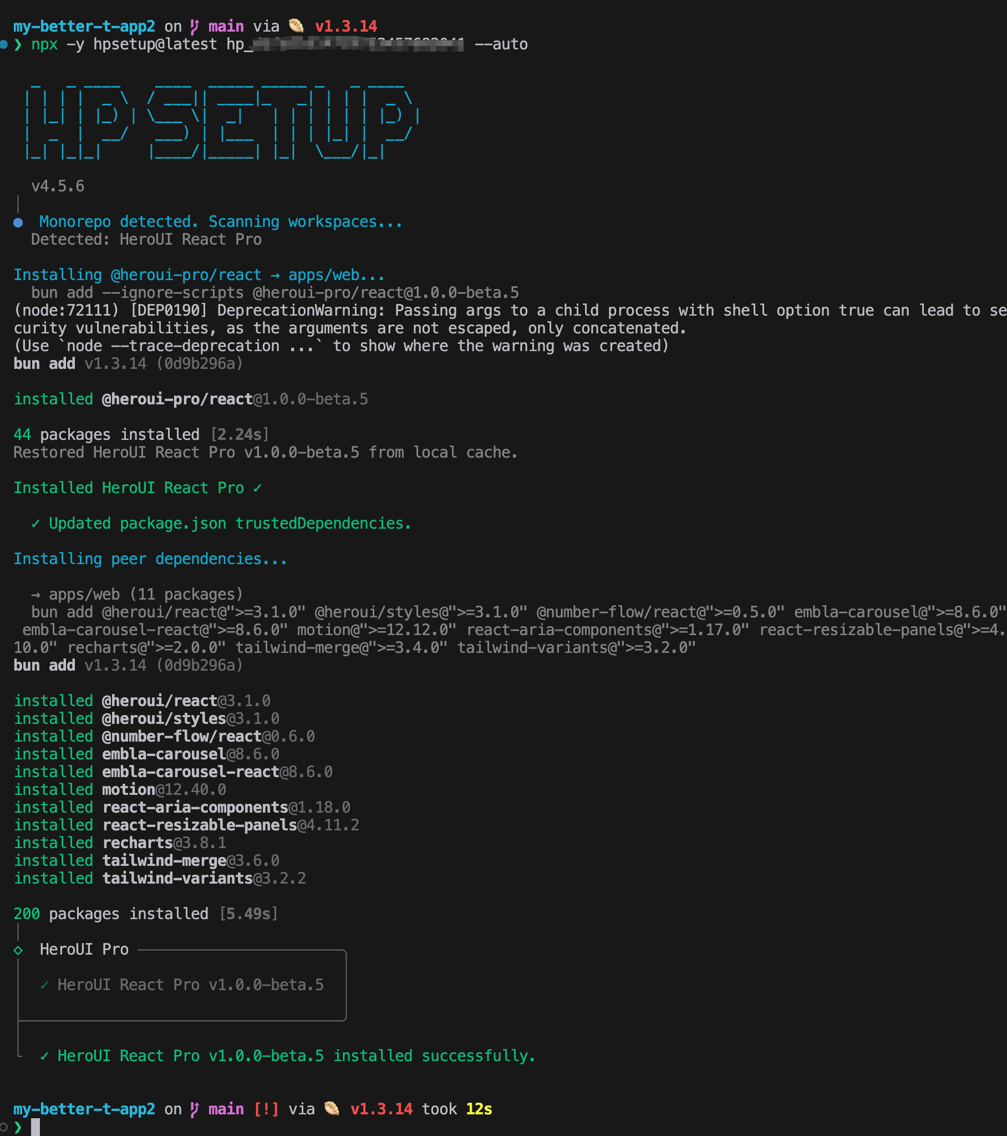Click 'installed embla-carousel-react@8.6.0' line

click(173, 772)
